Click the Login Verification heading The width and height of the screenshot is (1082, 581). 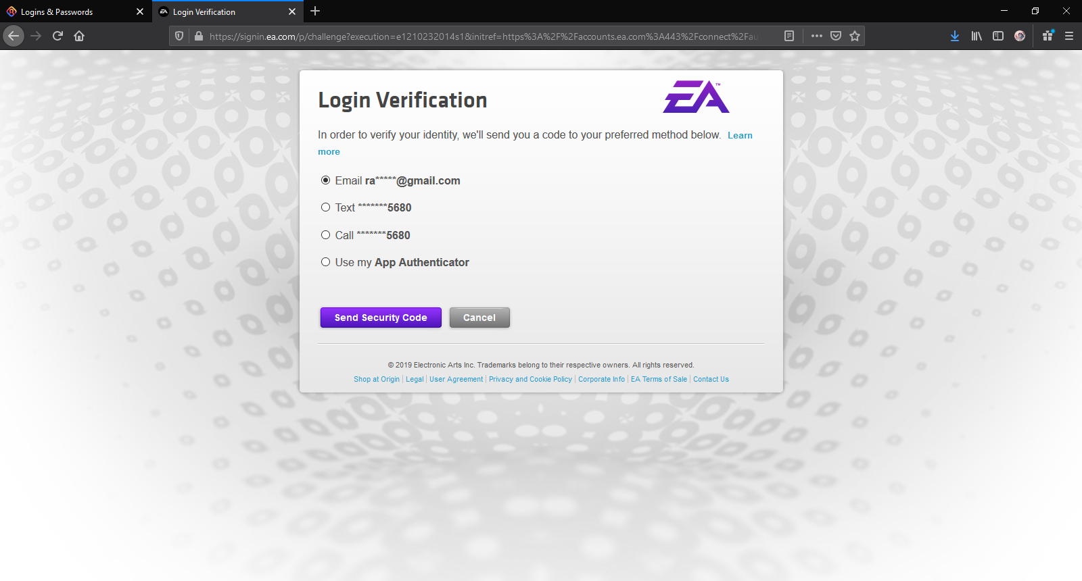click(402, 100)
